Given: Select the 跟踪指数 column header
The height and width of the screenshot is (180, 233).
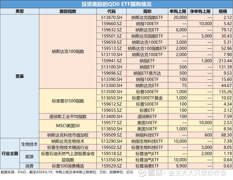Looking at the screenshot, I should click(x=68, y=11).
